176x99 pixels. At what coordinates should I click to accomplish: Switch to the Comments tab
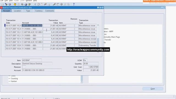[50, 11]
